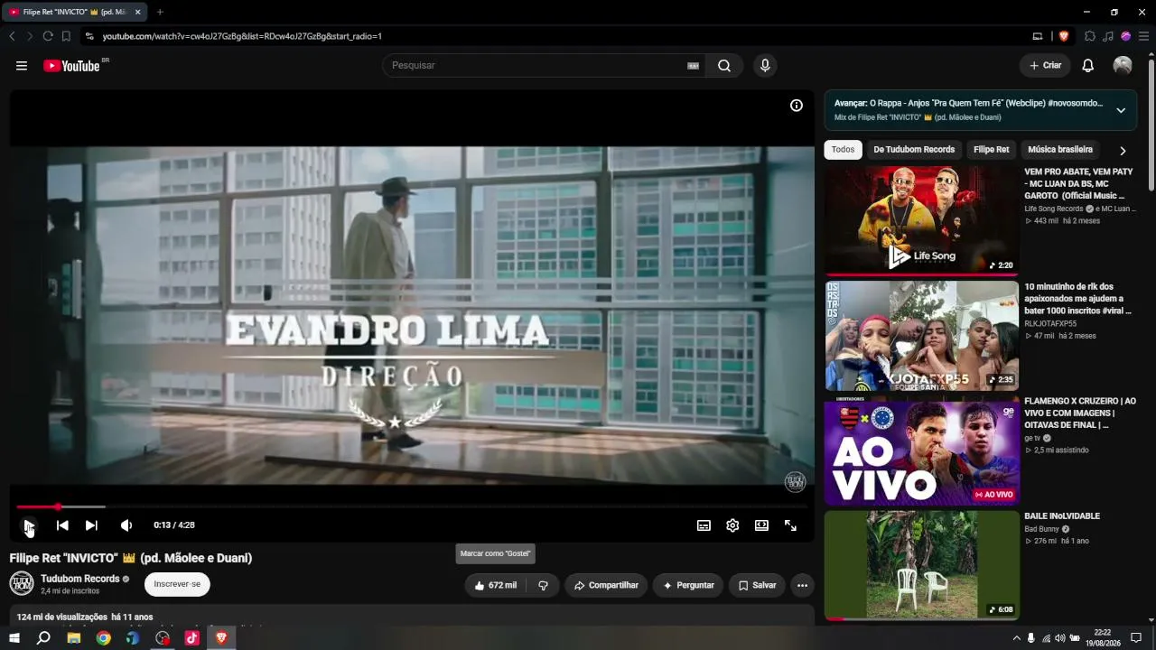Dislike the video

click(543, 585)
